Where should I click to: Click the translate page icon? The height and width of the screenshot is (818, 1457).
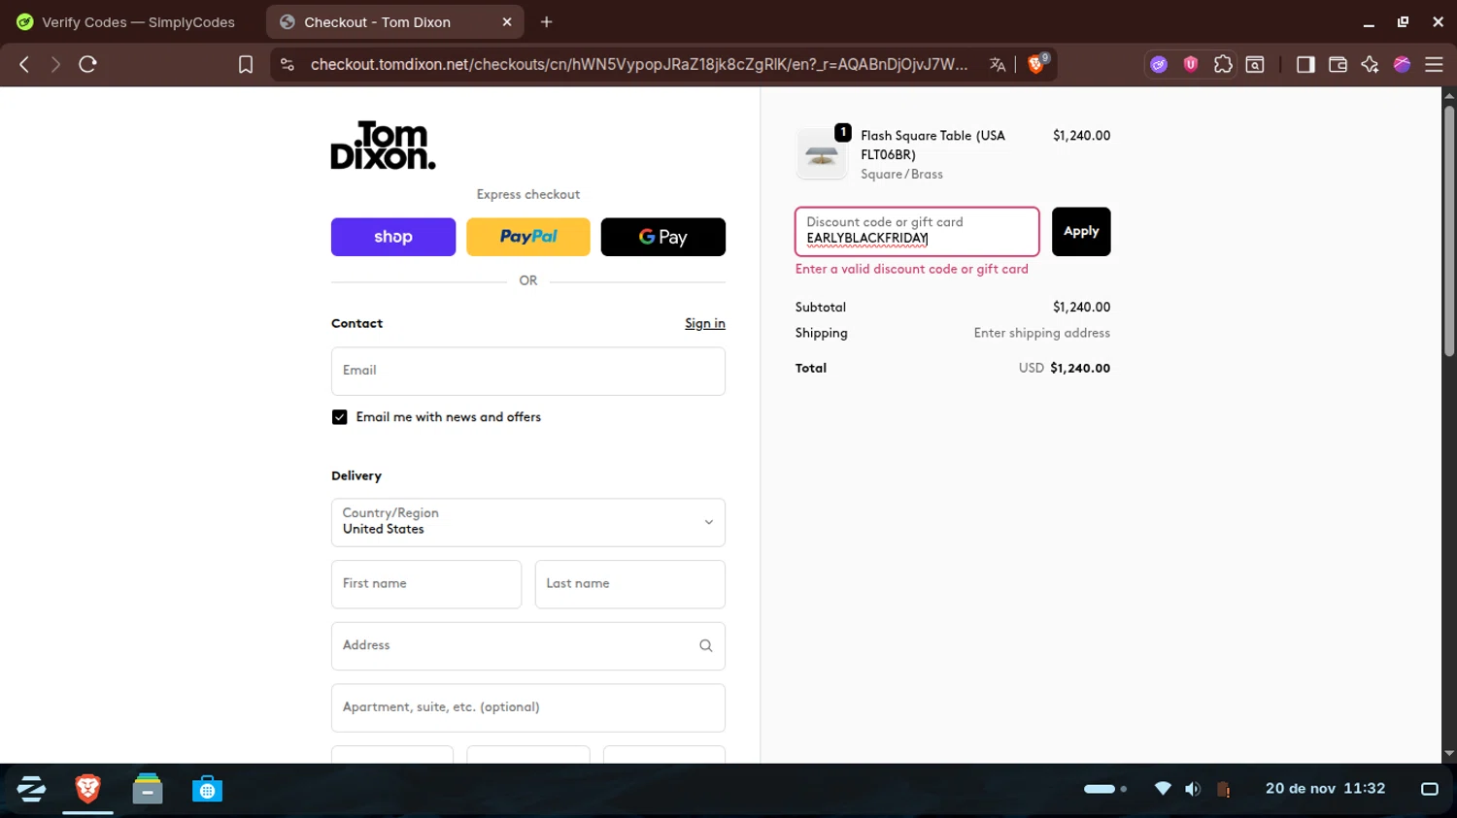(x=998, y=64)
